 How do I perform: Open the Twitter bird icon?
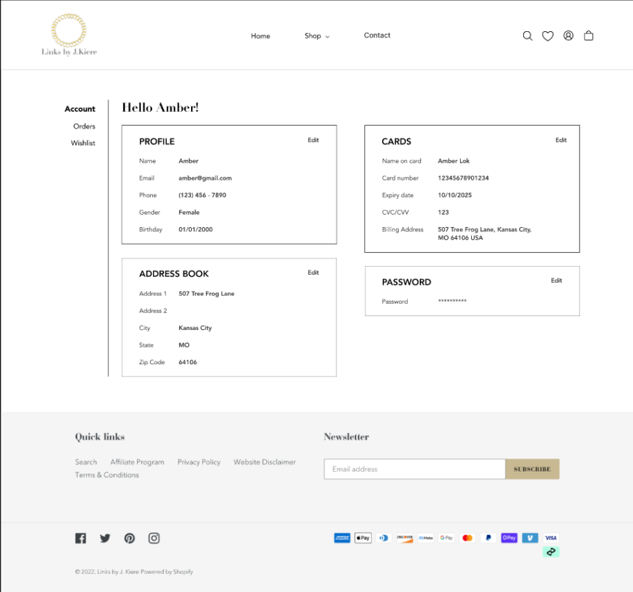point(105,538)
